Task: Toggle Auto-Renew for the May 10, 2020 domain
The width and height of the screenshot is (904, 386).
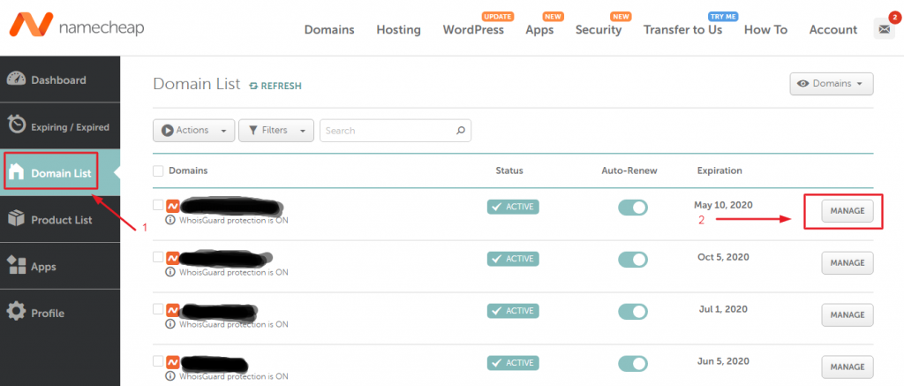Action: (x=632, y=208)
